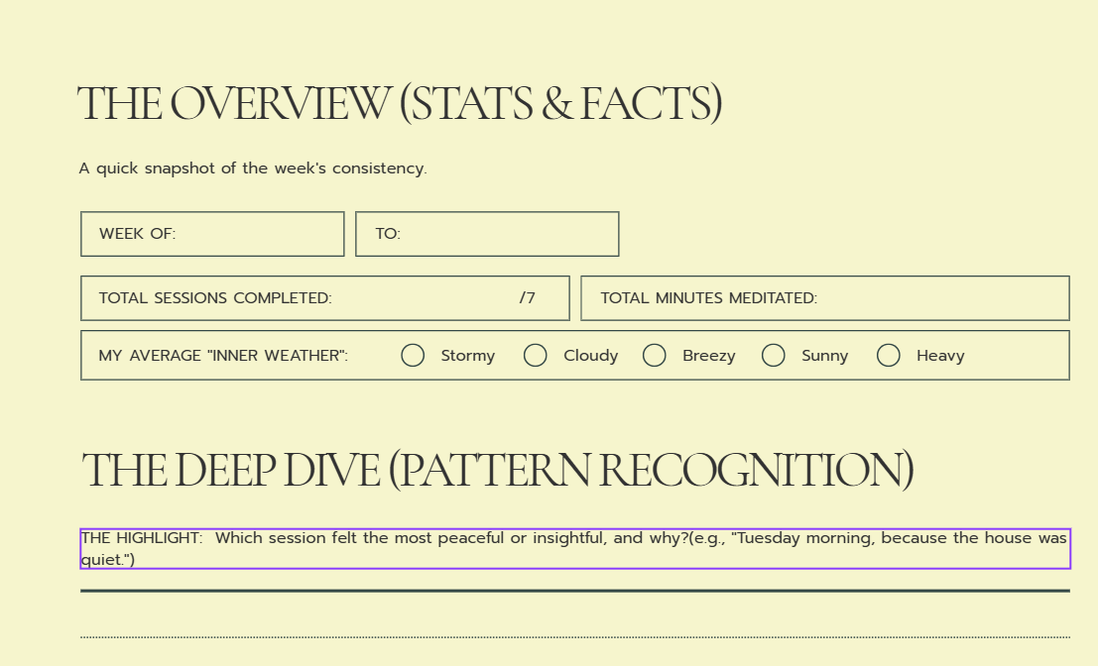Click the Total Minutes Meditated field

coord(825,298)
